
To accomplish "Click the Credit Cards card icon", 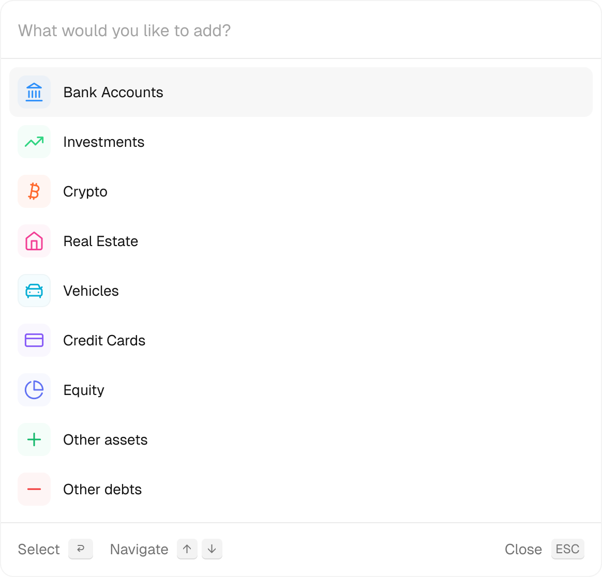I will (x=34, y=340).
